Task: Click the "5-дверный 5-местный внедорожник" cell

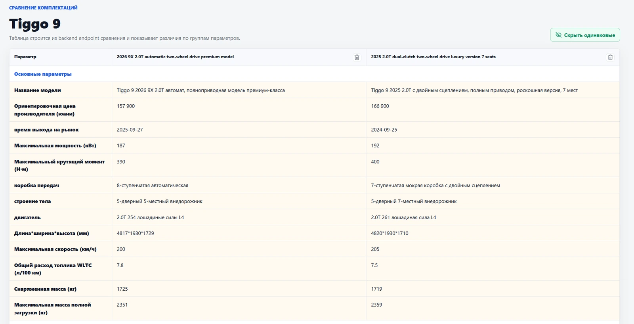Action: pos(160,201)
